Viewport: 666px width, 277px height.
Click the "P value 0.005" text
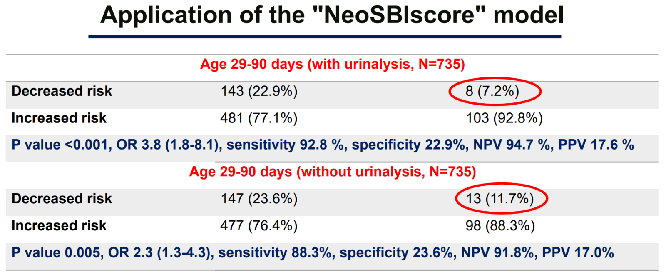(x=55, y=253)
